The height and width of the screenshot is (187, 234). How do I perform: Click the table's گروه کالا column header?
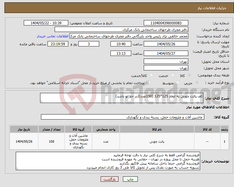click(78, 129)
